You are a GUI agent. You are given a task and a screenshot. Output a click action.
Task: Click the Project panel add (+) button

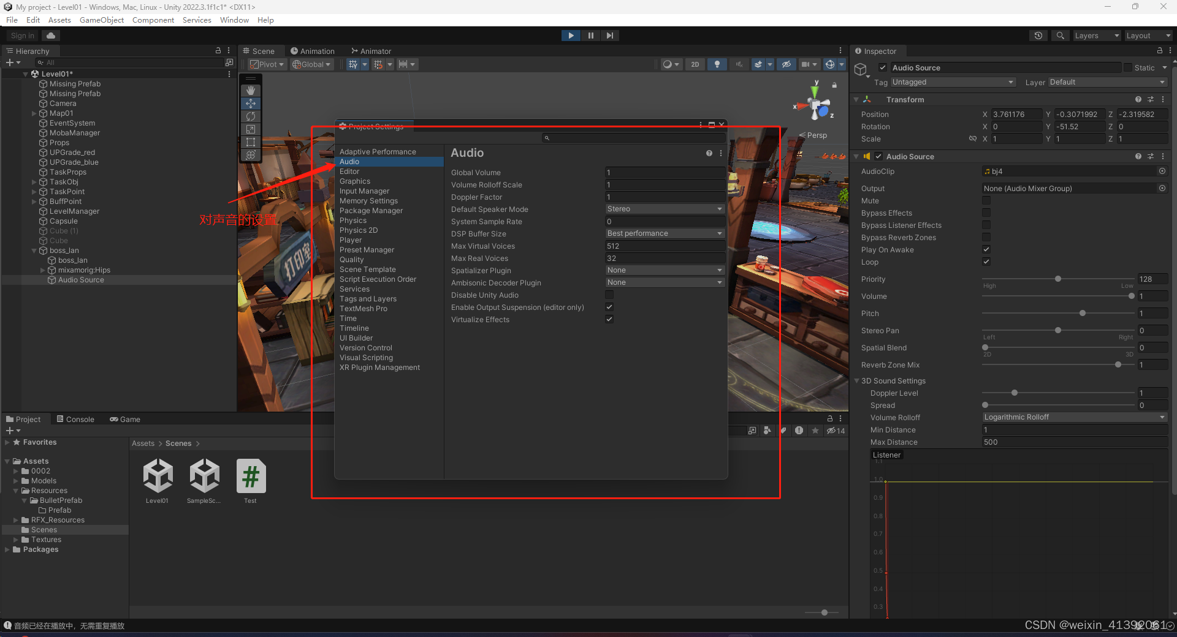point(12,431)
